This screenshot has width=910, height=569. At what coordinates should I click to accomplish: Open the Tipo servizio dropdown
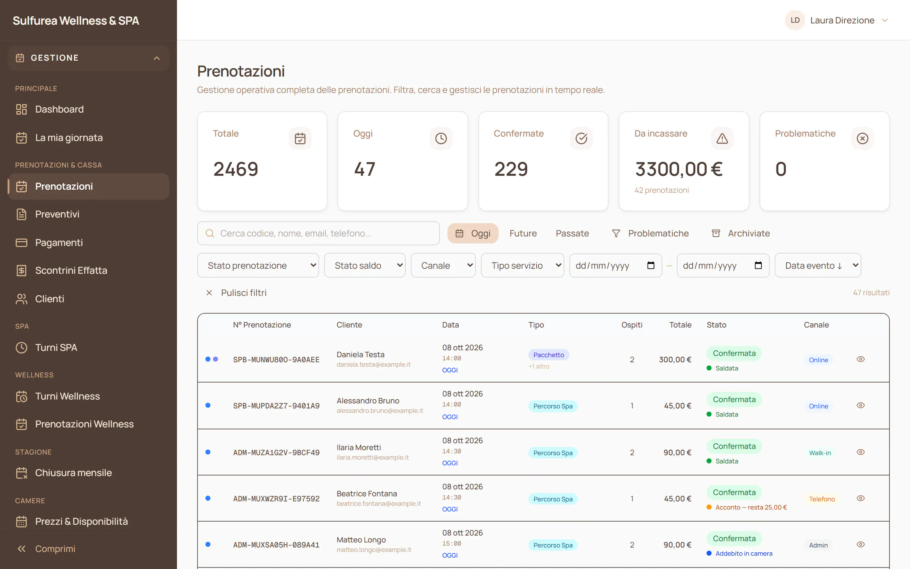522,266
